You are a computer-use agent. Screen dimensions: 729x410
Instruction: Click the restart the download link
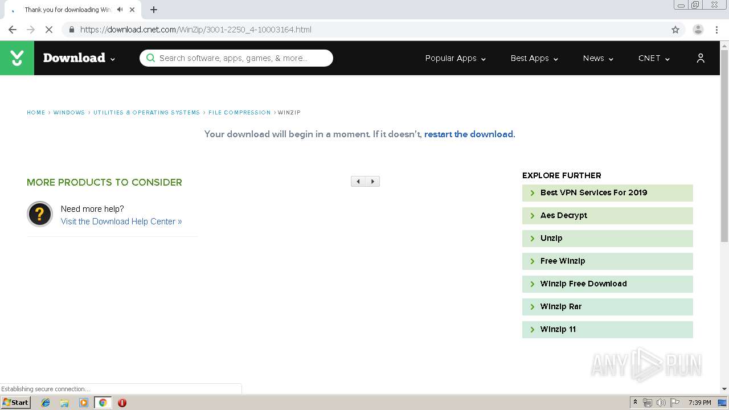[469, 134]
